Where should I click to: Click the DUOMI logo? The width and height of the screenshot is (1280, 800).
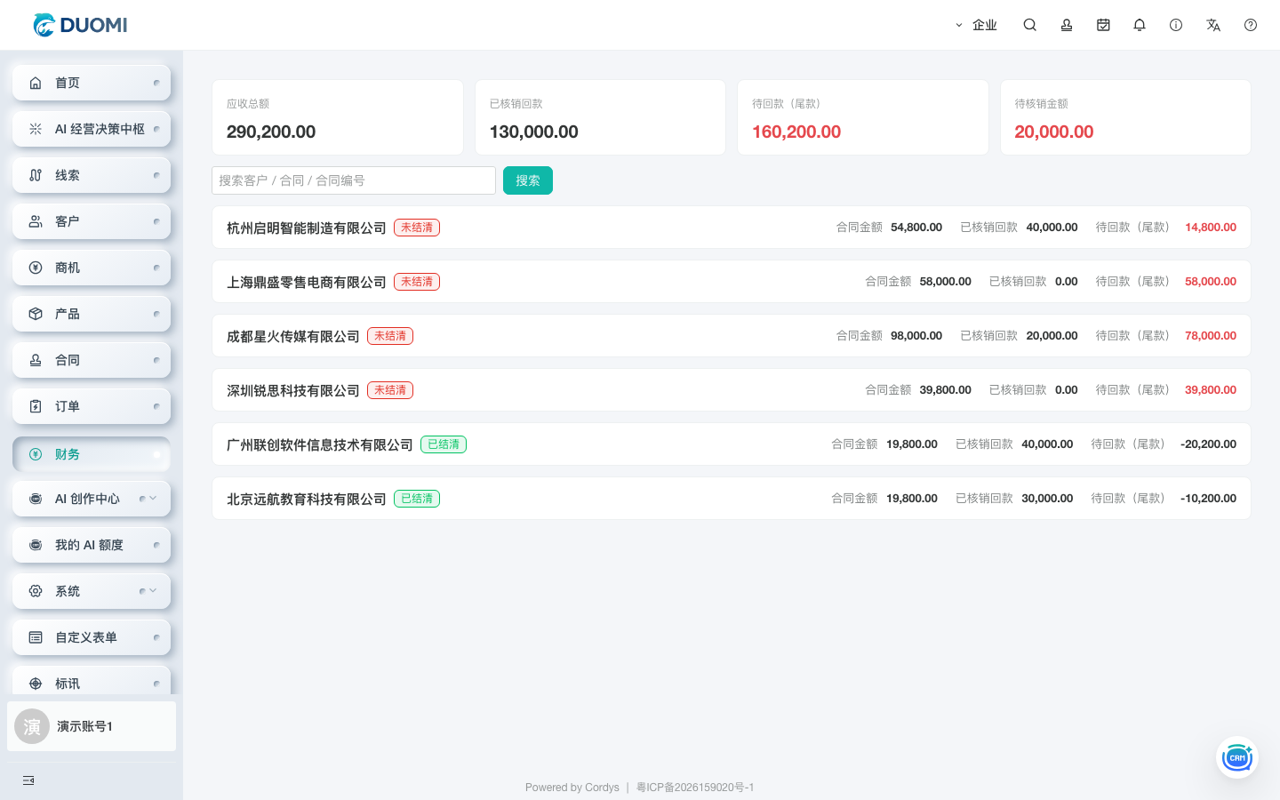(x=80, y=25)
